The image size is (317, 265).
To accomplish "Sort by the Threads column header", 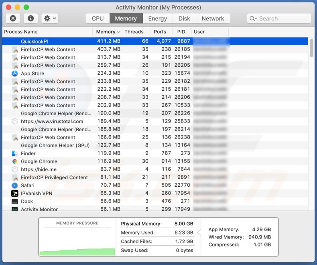I will (x=134, y=32).
